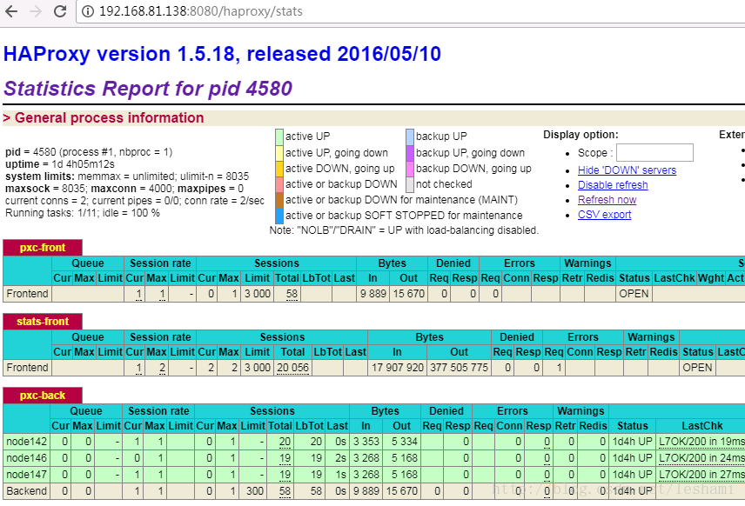Click node142 LastChk L7OK/200 in 19ms

[x=701, y=442]
